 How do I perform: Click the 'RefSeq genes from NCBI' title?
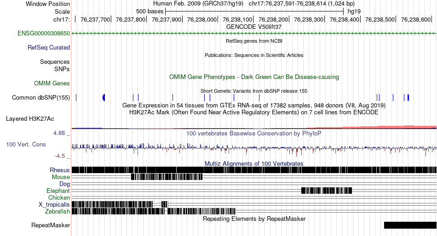click(254, 41)
